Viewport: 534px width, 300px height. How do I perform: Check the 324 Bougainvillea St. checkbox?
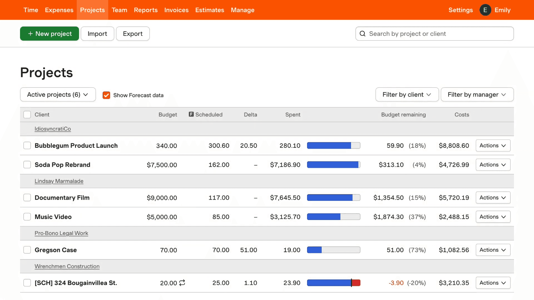(27, 283)
